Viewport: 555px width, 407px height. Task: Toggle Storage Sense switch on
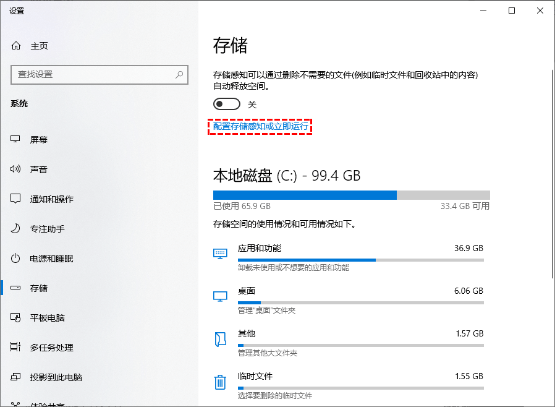(x=226, y=104)
